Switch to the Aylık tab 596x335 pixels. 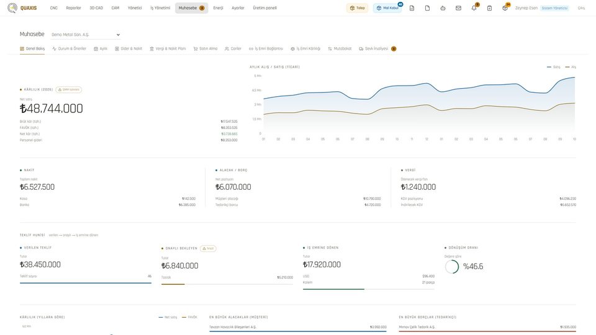[x=101, y=48]
